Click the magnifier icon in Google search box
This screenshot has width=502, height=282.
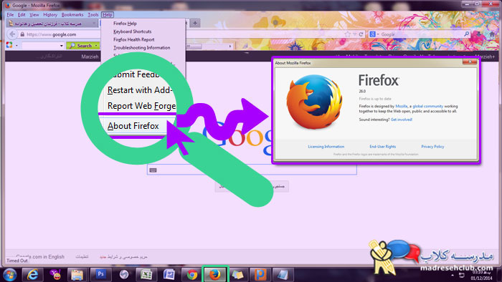(466, 34)
